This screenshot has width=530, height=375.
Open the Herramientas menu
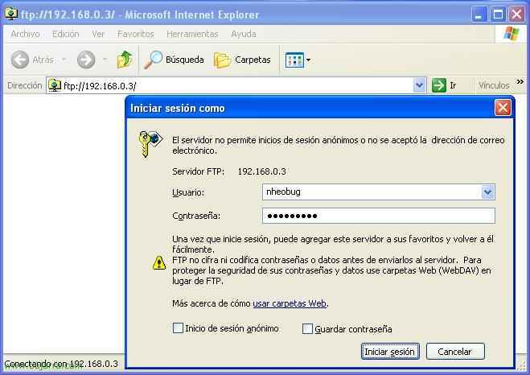[192, 34]
